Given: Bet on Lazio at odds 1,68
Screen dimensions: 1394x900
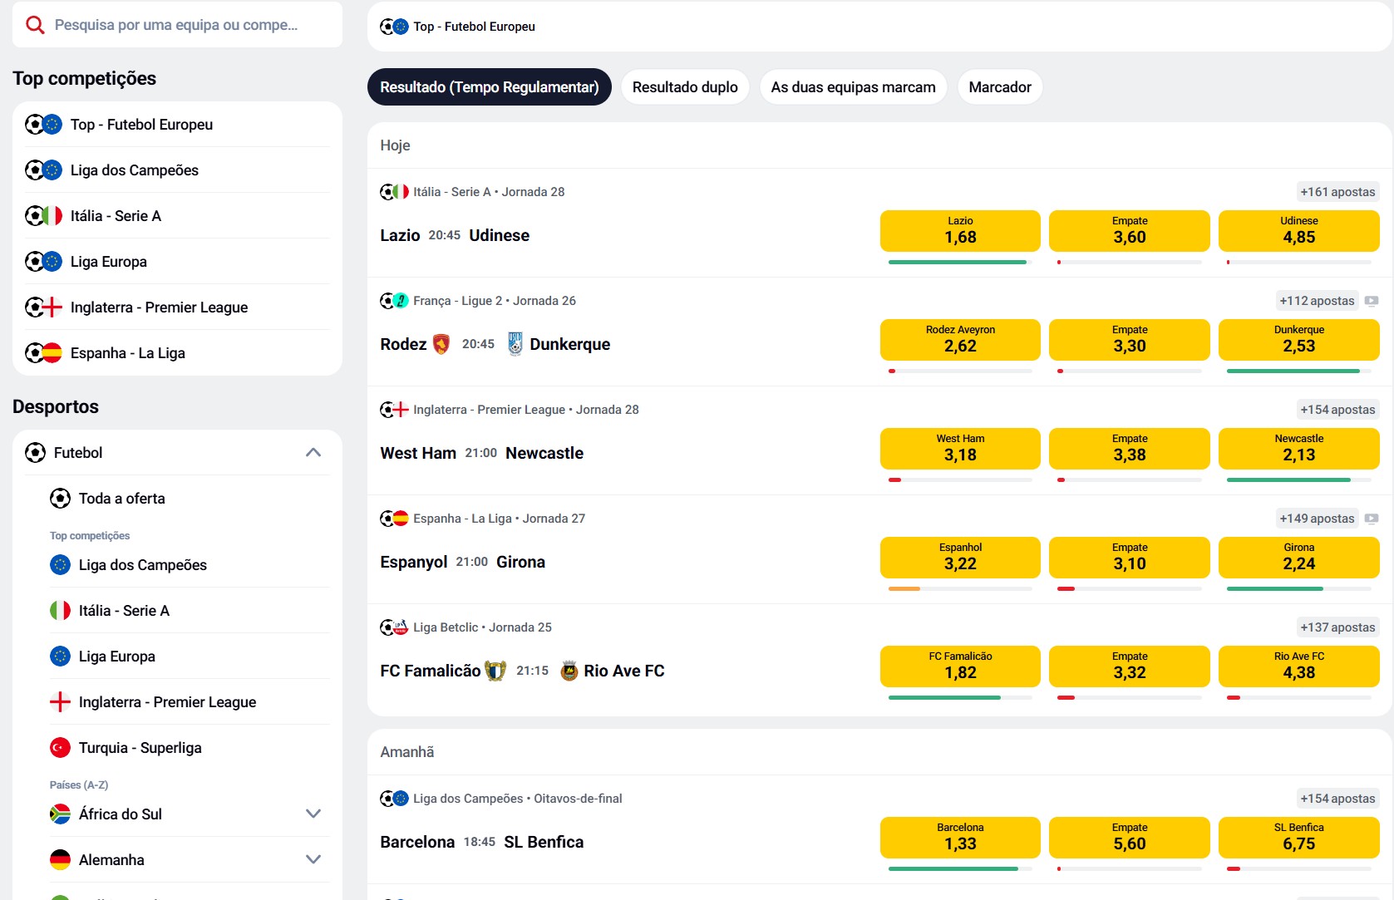Looking at the screenshot, I should (960, 231).
